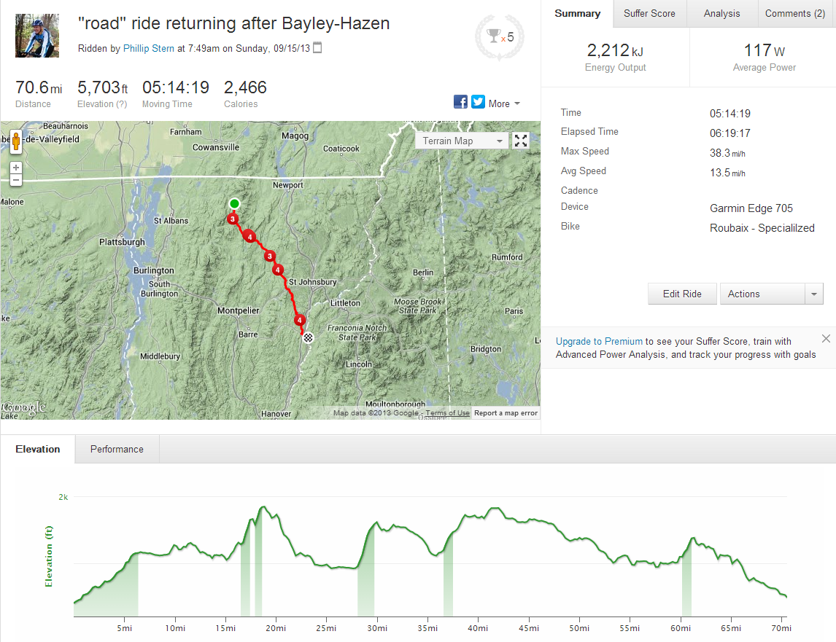Screen dimensions: 836x642
Task: Open the Upgrade to Premium link
Action: [599, 341]
